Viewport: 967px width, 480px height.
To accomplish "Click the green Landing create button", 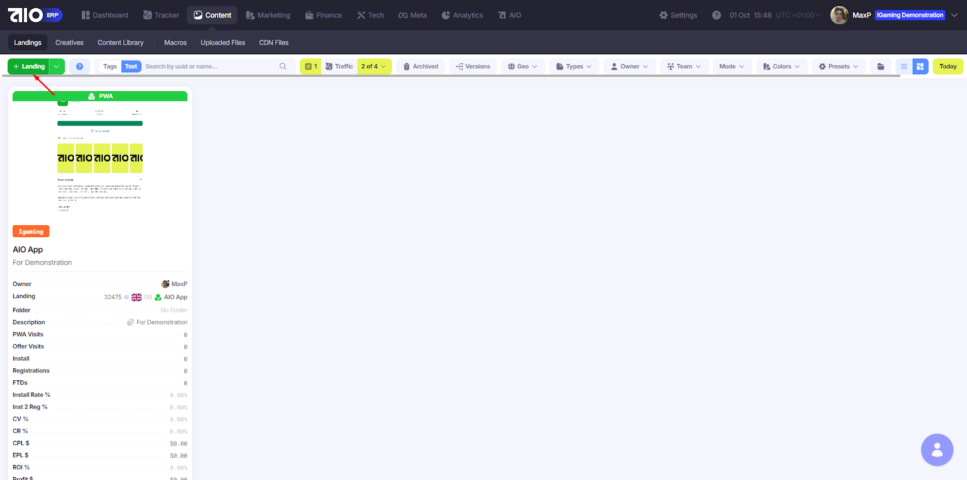I will [x=29, y=66].
